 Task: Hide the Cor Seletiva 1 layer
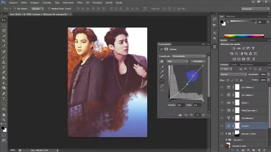pos(222,95)
